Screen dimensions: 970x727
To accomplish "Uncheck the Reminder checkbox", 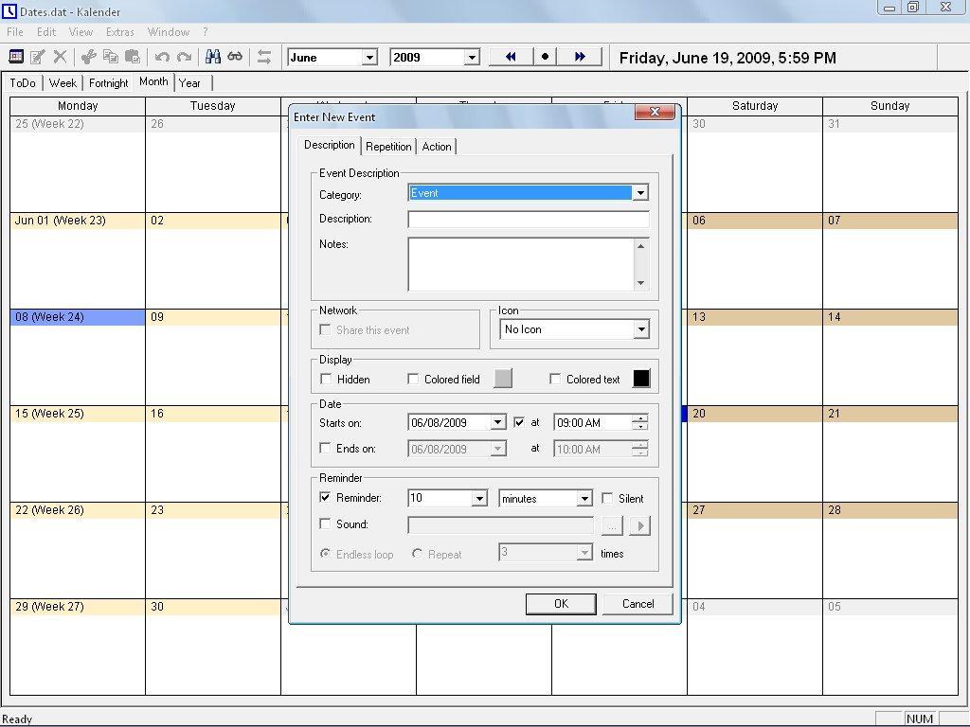I will pyautogui.click(x=325, y=497).
